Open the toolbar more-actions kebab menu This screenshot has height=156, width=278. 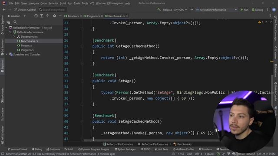click(268, 10)
